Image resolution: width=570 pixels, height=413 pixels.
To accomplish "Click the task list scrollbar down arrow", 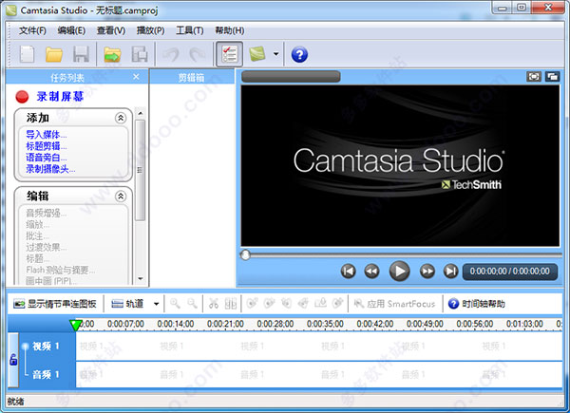I will tap(141, 279).
